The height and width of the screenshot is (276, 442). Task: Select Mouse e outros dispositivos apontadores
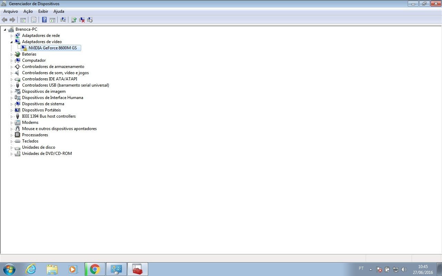59,129
